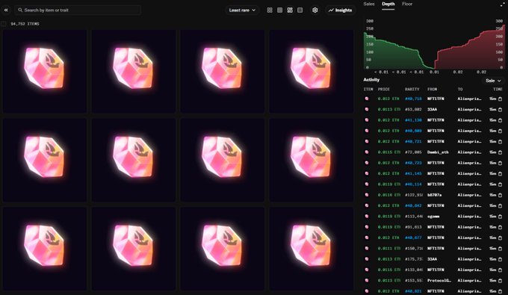Open 33AA seller link on #53,882 row
508x295 pixels.
coord(432,110)
